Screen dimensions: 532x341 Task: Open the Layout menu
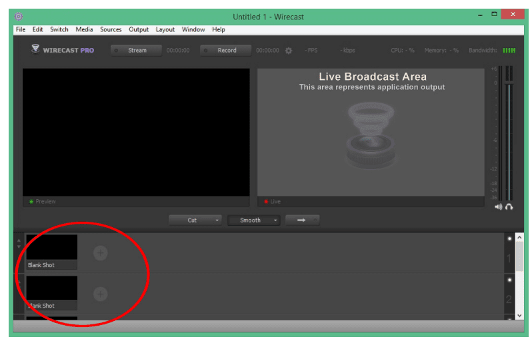165,29
